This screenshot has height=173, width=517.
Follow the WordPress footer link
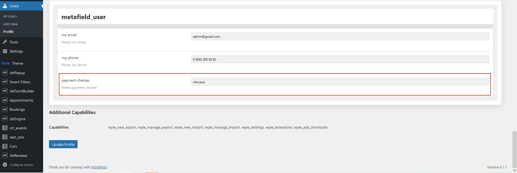(x=99, y=167)
